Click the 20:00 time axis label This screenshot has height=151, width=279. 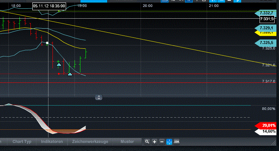(148, 6)
